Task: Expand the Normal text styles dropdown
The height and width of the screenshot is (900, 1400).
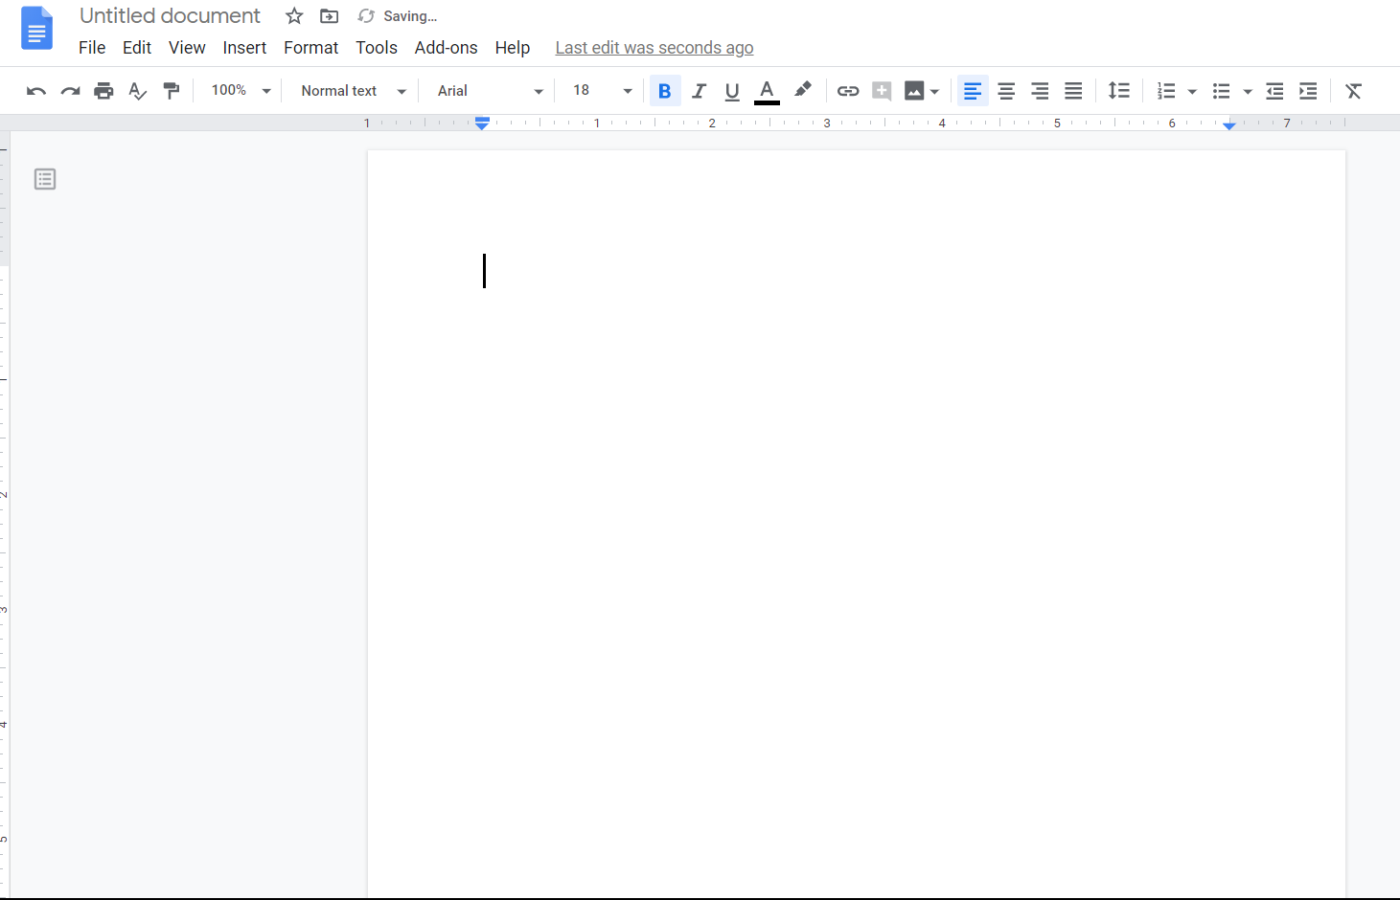Action: (353, 91)
